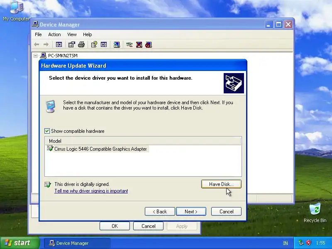The width and height of the screenshot is (332, 249).
Task: Click the Update Driver toolbar icon
Action: pos(129,45)
